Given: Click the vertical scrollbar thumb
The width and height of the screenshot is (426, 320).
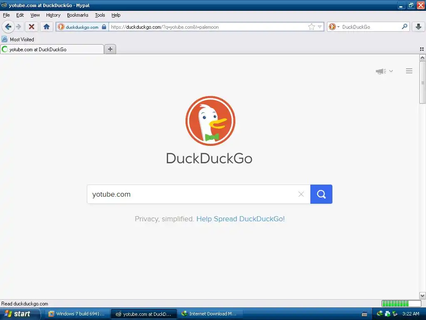Looking at the screenshot, I should pyautogui.click(x=422, y=82).
